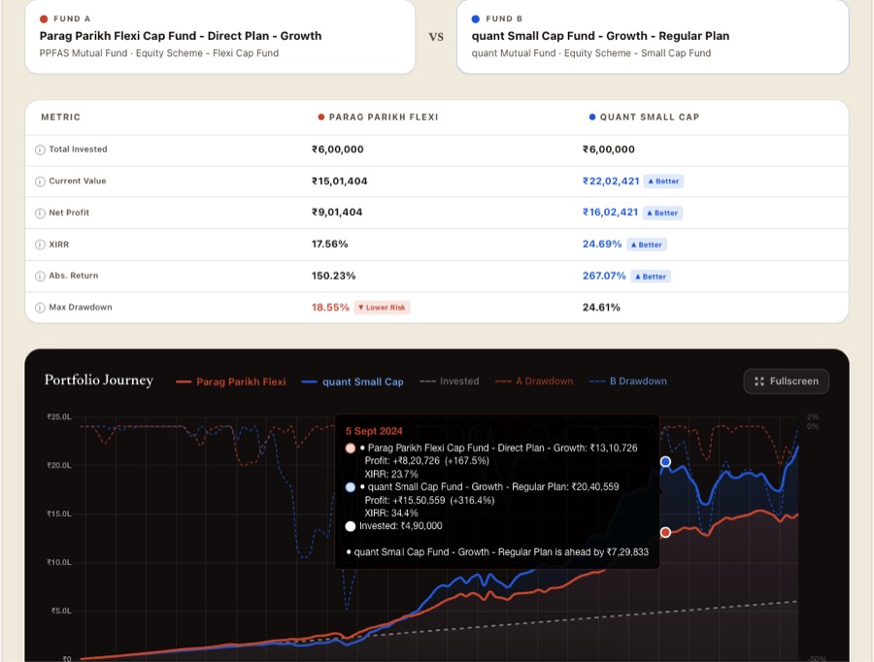
Task: Click the ₹25.0L y-axis label
Action: click(x=59, y=416)
